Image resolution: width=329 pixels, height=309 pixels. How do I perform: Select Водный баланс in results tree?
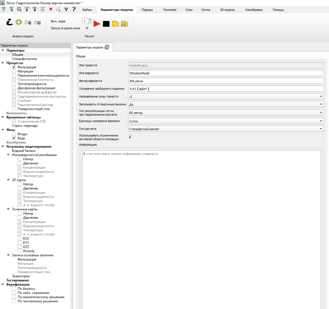click(24, 151)
